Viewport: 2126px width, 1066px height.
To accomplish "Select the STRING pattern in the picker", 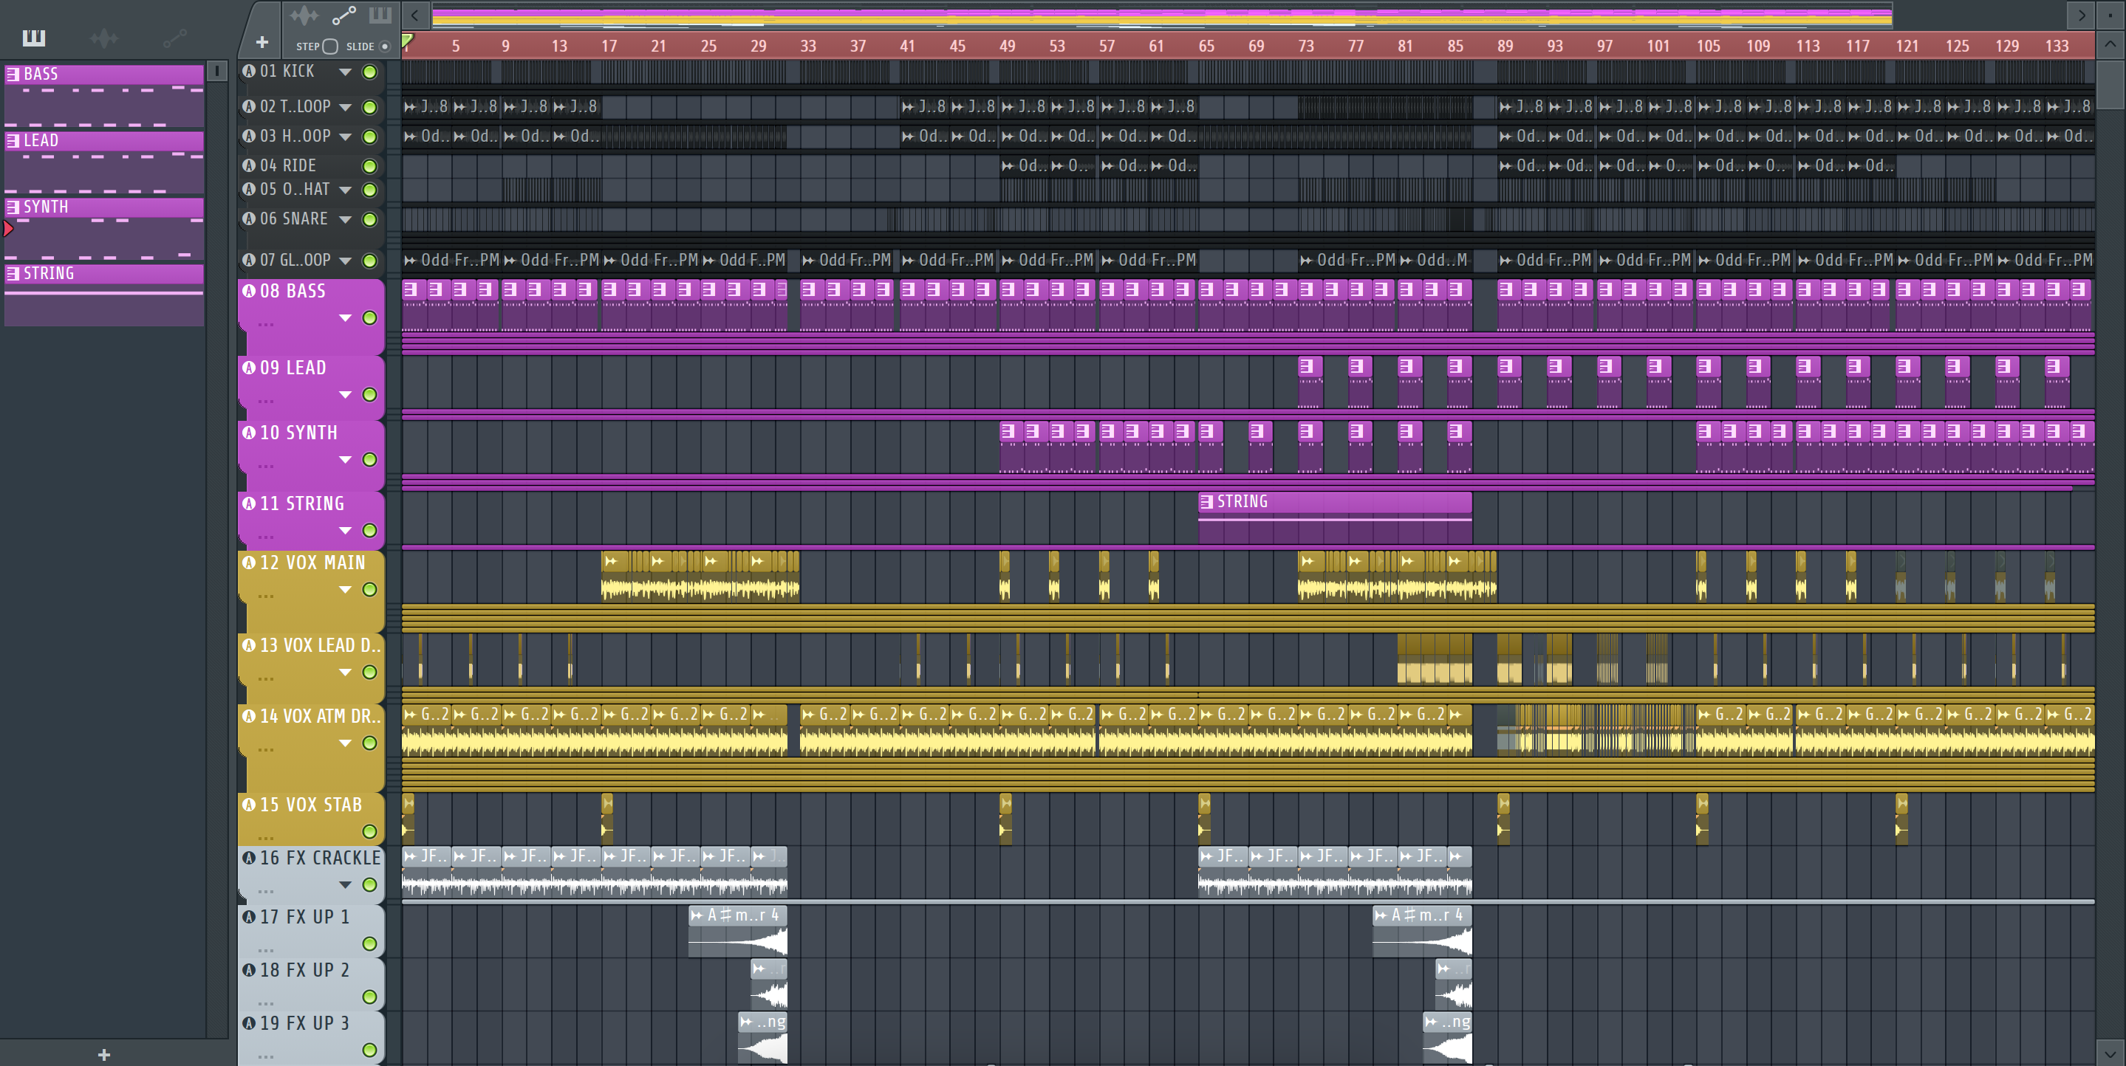I will [104, 295].
